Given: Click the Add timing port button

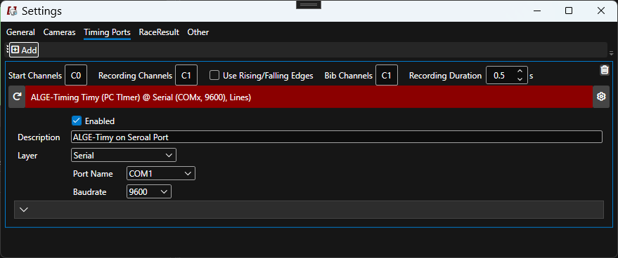Looking at the screenshot, I should click(24, 50).
